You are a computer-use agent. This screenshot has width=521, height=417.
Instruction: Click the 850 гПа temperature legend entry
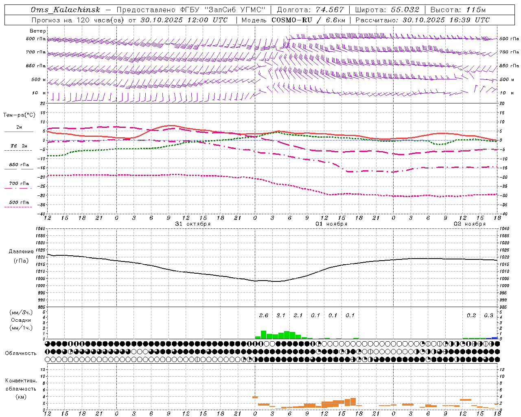[x=19, y=165]
